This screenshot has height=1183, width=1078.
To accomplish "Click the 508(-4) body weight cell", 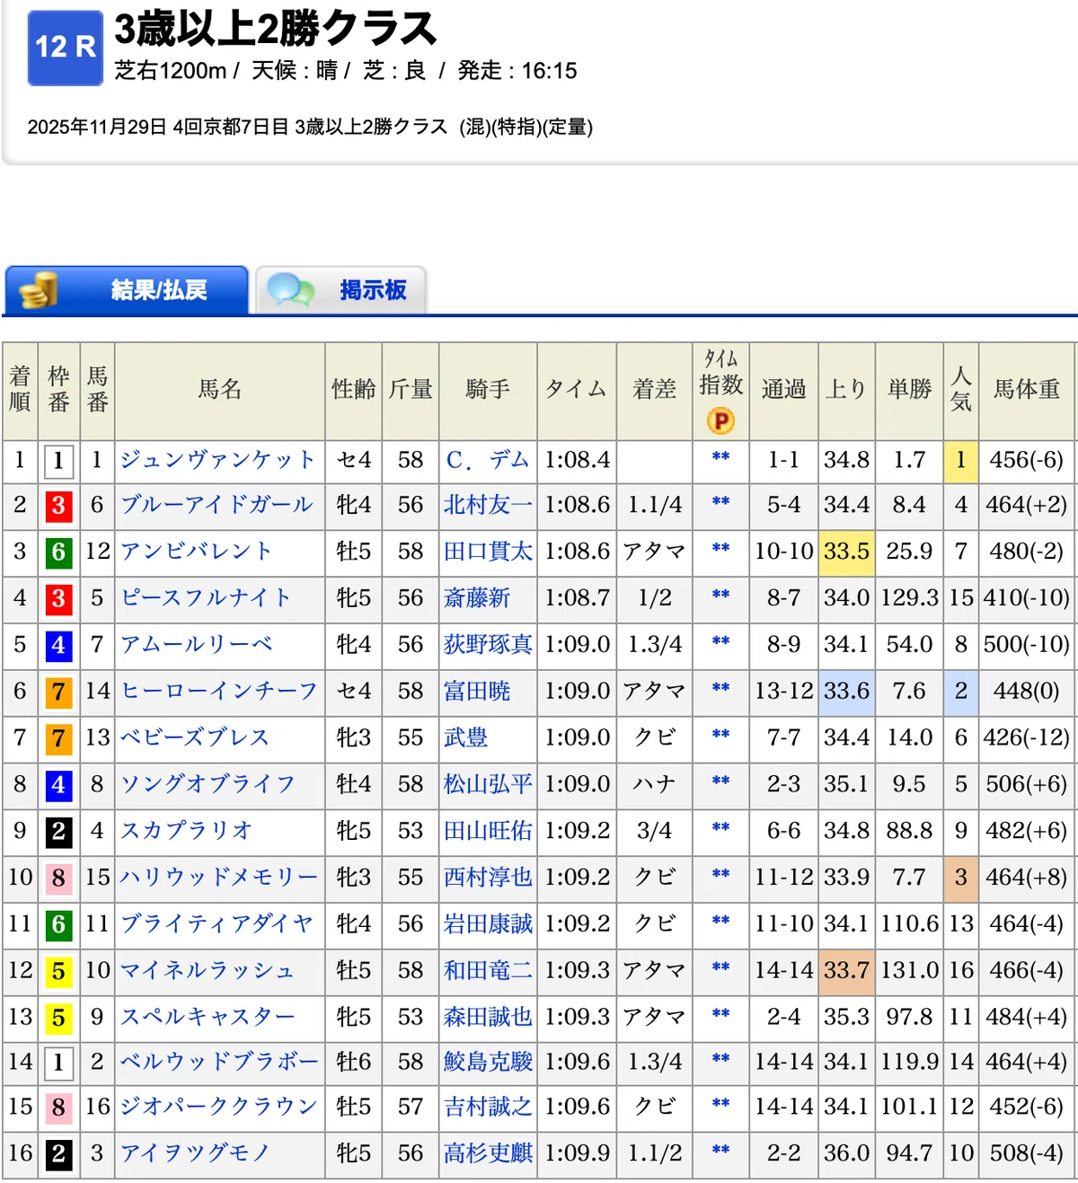I will point(1027,1153).
